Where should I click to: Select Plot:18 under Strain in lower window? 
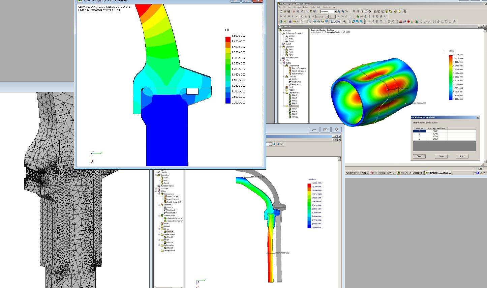[x=170, y=242]
